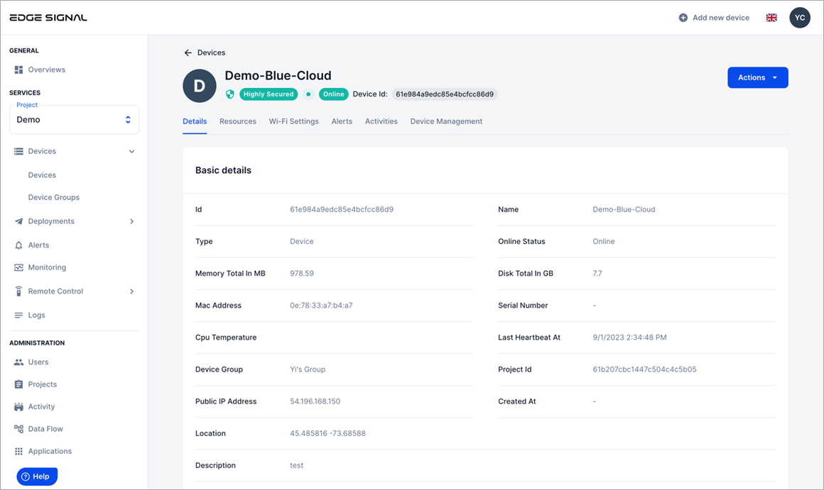824x490 pixels.
Task: Open Monitoring in the sidebar
Action: click(48, 267)
